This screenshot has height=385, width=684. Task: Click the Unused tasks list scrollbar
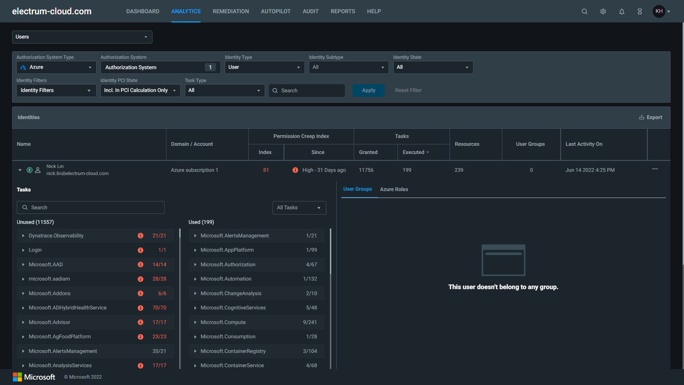click(180, 233)
